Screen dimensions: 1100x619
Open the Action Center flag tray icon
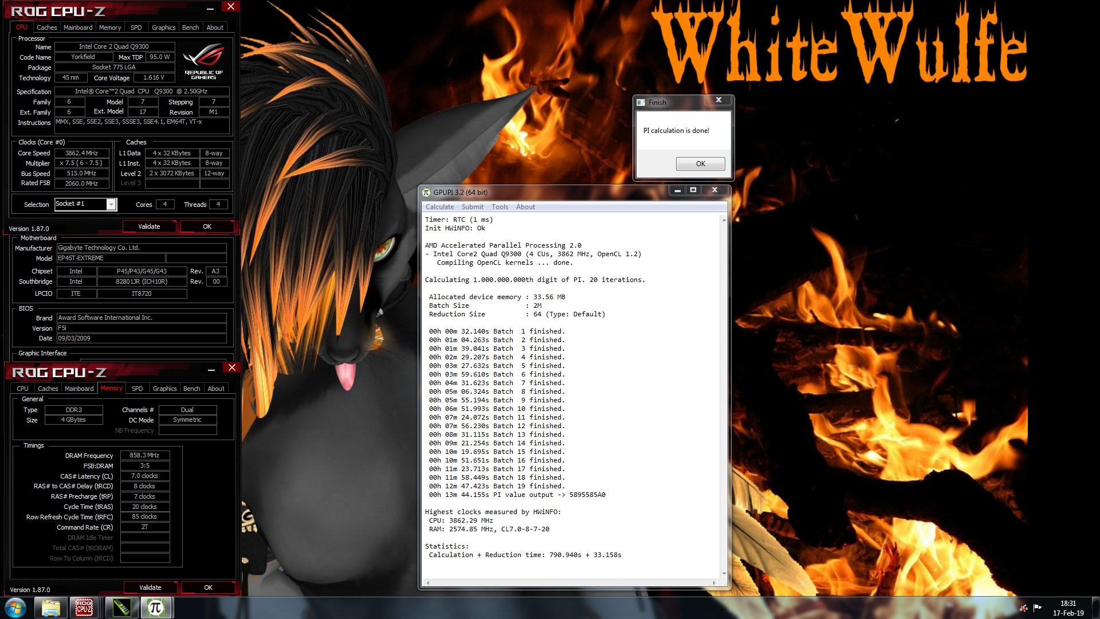pos(1038,608)
